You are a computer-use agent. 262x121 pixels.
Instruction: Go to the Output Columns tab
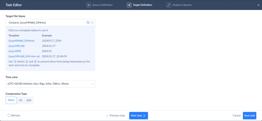[x=179, y=5]
